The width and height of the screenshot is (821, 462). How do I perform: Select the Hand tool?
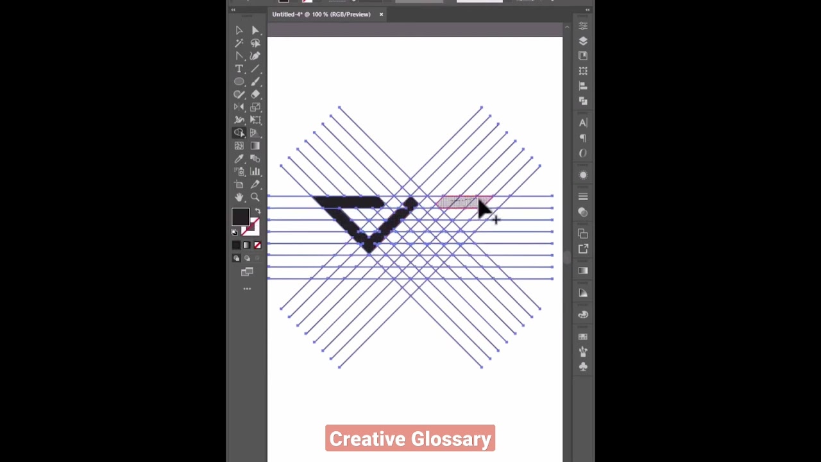pos(239,197)
